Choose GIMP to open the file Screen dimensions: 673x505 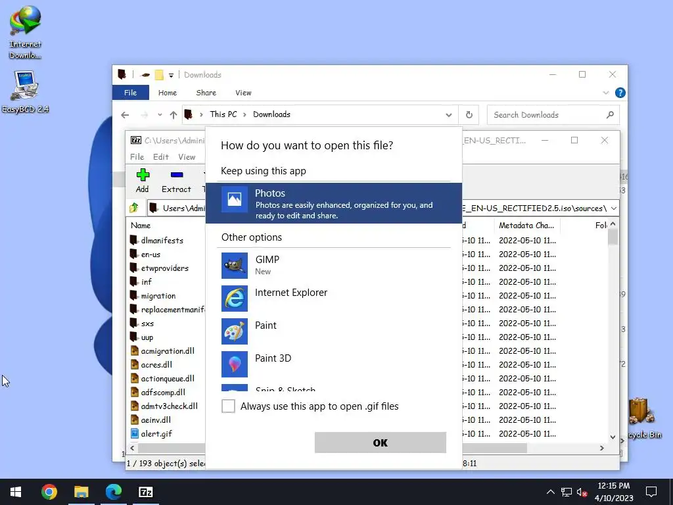coord(333,266)
